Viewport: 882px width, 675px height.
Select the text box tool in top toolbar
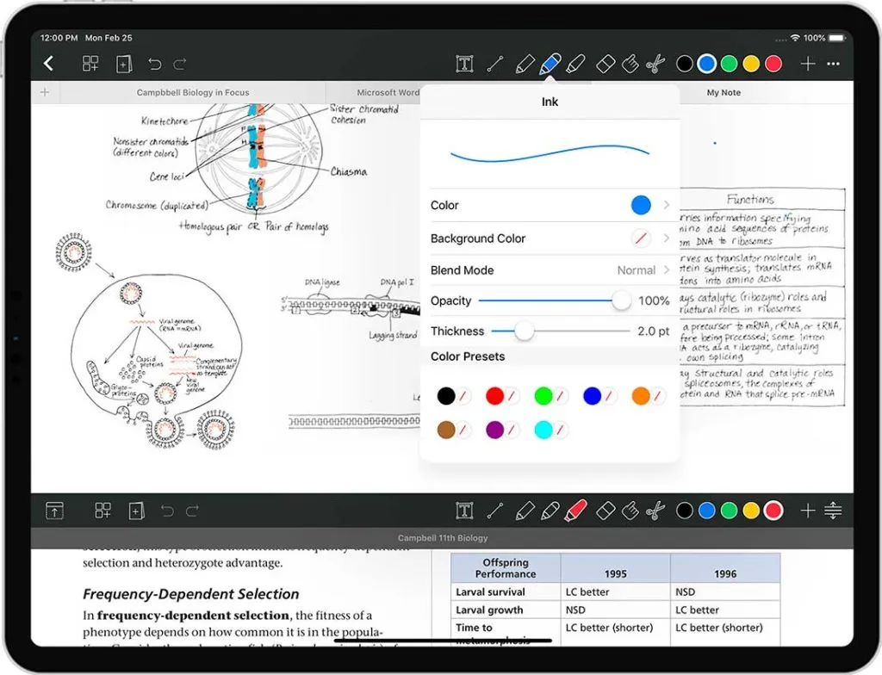[464, 64]
